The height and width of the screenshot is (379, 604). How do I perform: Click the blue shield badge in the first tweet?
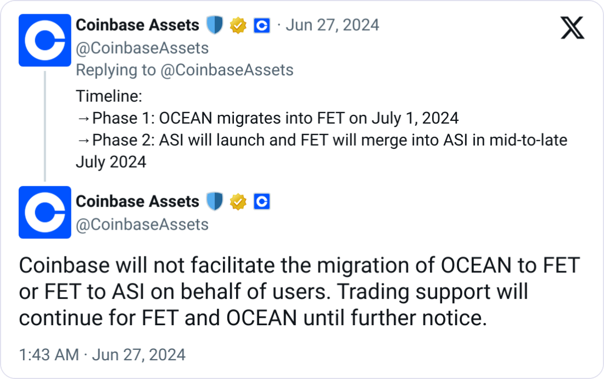tap(214, 25)
